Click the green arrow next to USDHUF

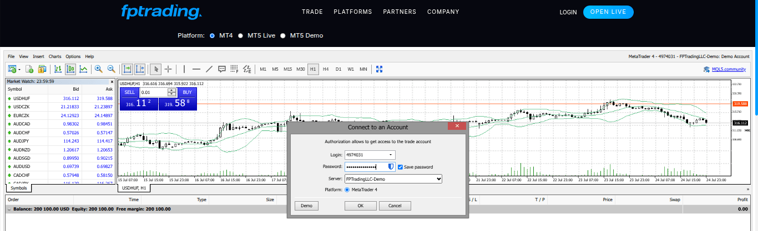(9, 98)
